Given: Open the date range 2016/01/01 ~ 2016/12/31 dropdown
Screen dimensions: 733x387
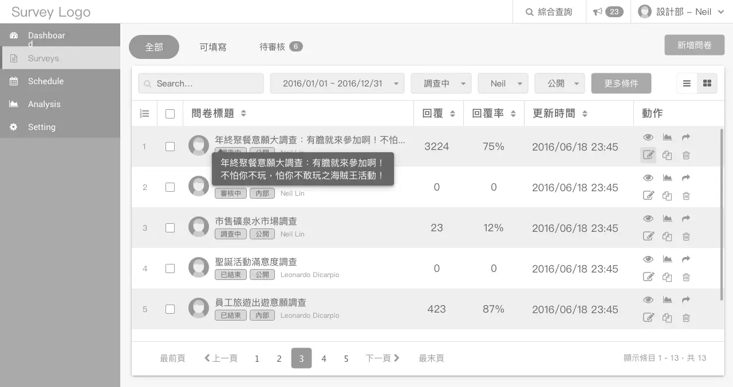Looking at the screenshot, I should [337, 84].
